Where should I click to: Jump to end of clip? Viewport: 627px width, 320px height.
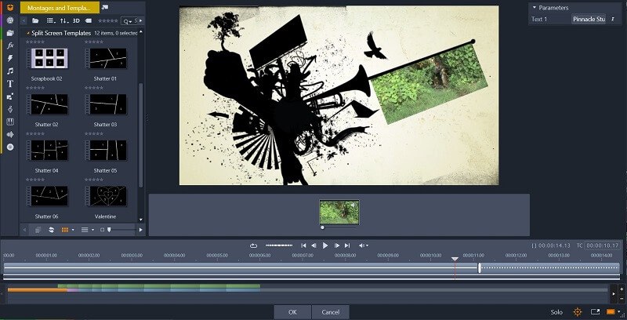point(347,245)
